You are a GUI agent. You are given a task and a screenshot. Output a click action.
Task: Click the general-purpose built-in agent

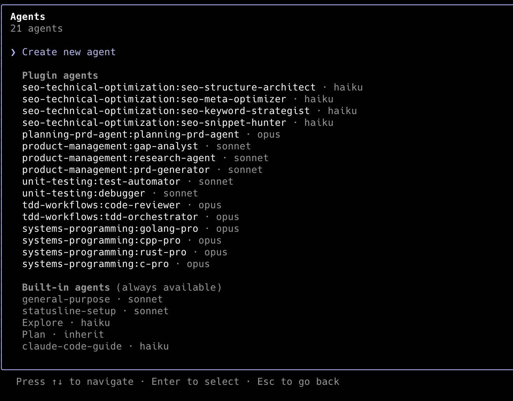tap(66, 299)
